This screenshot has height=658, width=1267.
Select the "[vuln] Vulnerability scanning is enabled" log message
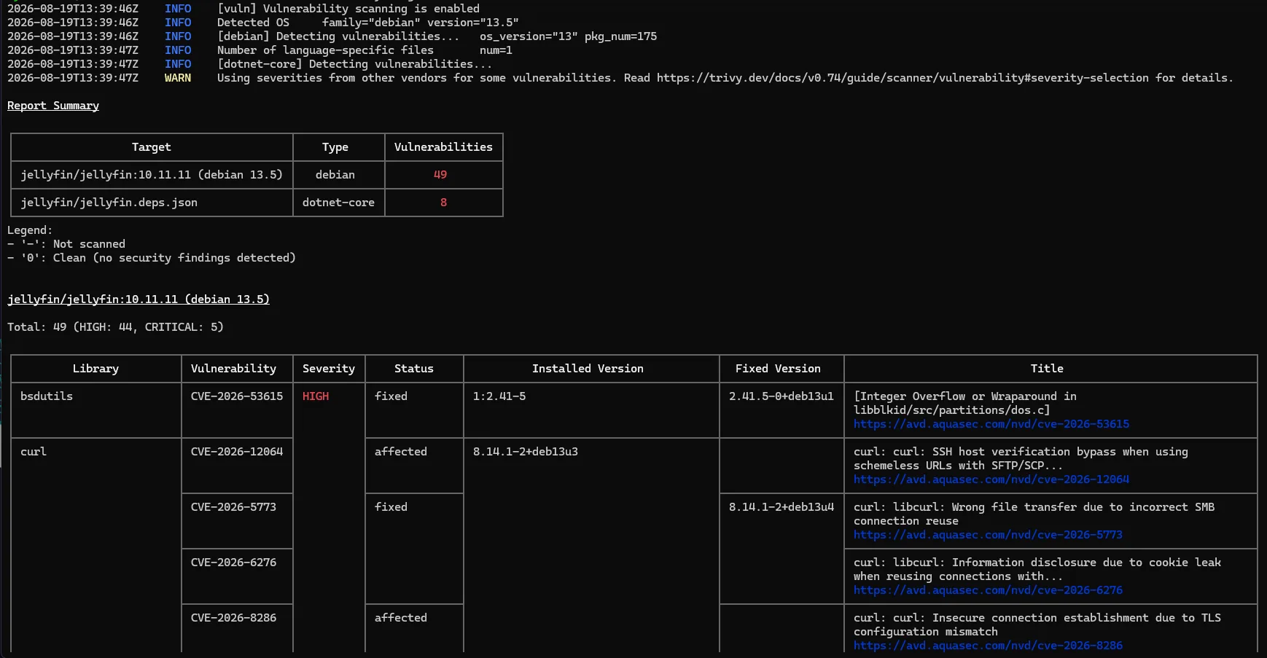click(x=348, y=9)
